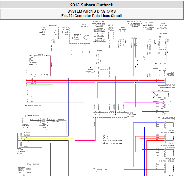
Task: Select the "AIR BAG CONTROL MODULE" label
Action: pos(122,29)
